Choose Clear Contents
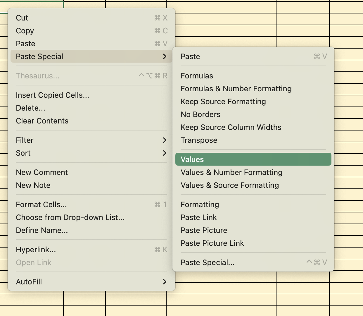The image size is (363, 316). pos(42,121)
